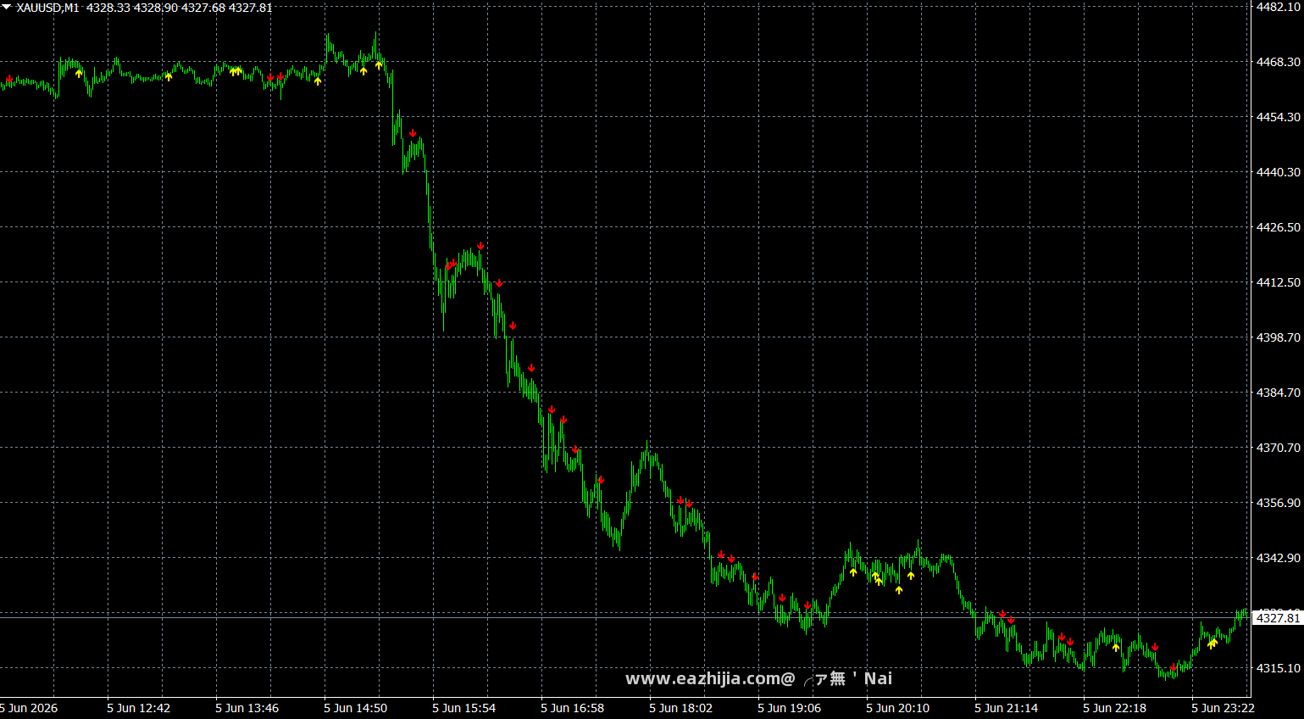The image size is (1304, 719).
Task: Click the 4412.50 price scale label
Action: (x=1278, y=282)
